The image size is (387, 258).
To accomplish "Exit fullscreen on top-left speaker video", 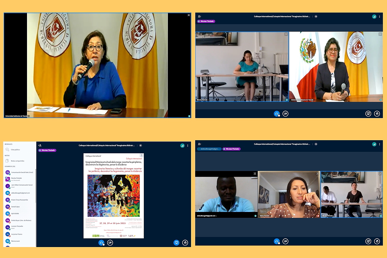I will [189, 15].
